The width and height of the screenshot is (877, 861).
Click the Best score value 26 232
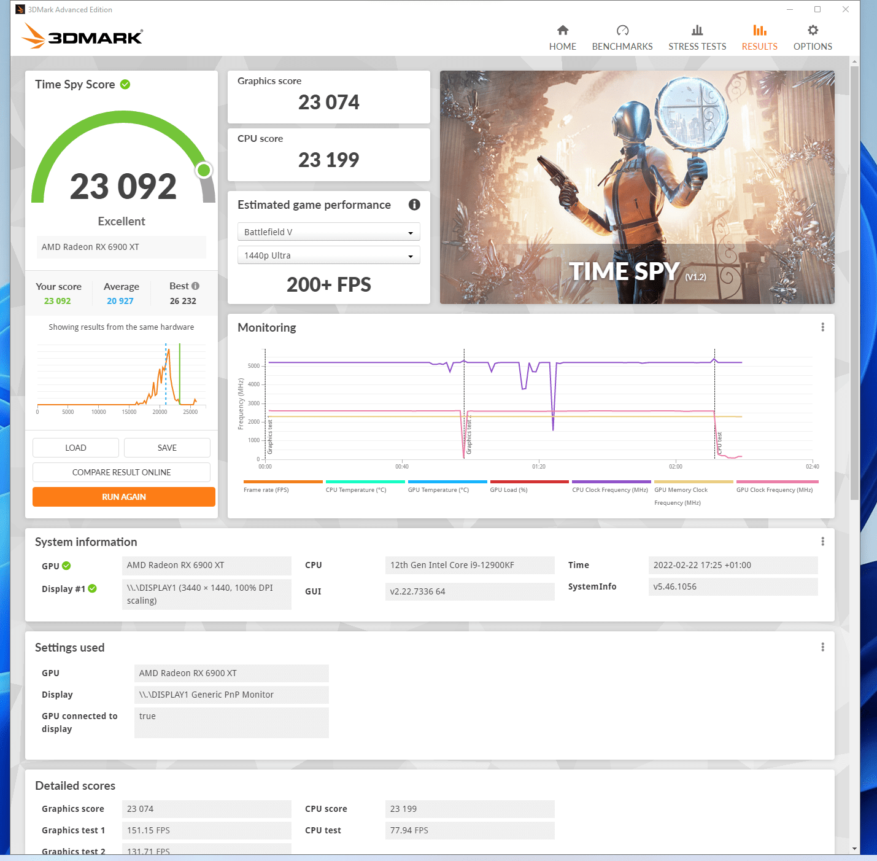(183, 301)
